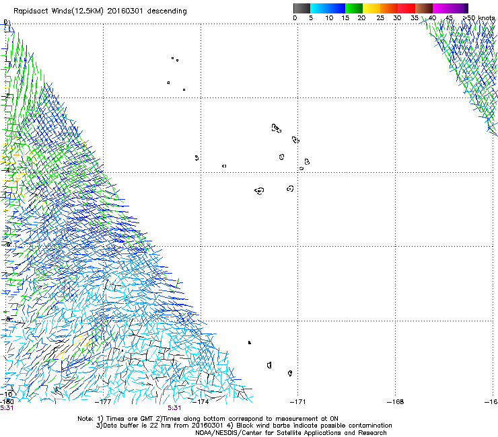
Task: Select the green 15-20 knots legend swatch
Action: point(354,8)
